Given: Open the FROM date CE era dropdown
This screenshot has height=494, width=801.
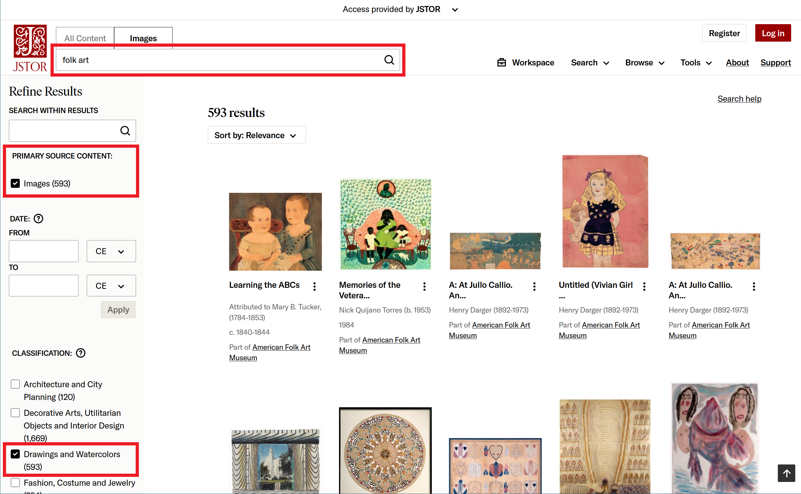Looking at the screenshot, I should (111, 251).
